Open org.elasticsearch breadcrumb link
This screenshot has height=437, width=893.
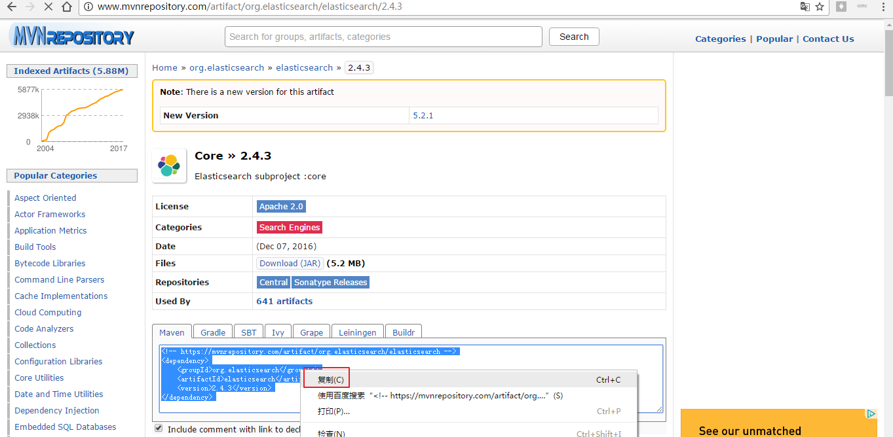point(227,67)
